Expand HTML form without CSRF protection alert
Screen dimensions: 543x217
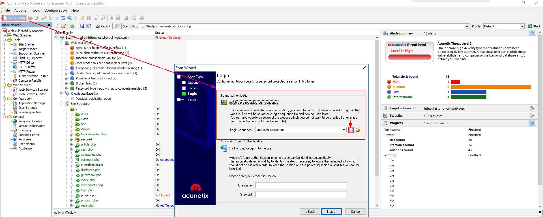point(66,53)
